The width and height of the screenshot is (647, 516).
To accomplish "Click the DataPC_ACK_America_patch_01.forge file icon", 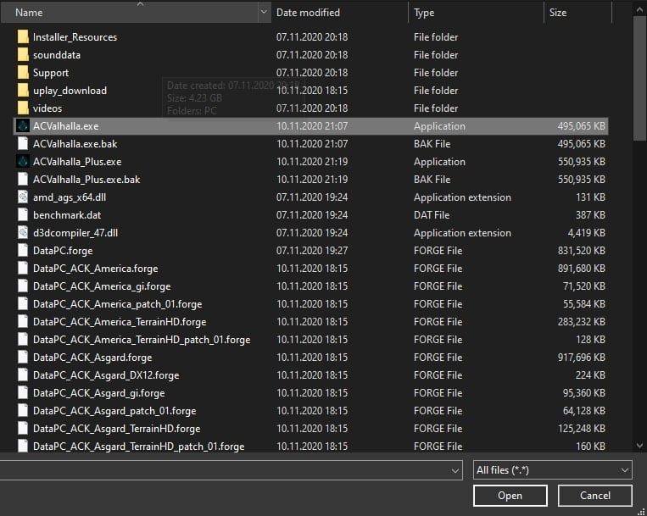I will pos(23,303).
